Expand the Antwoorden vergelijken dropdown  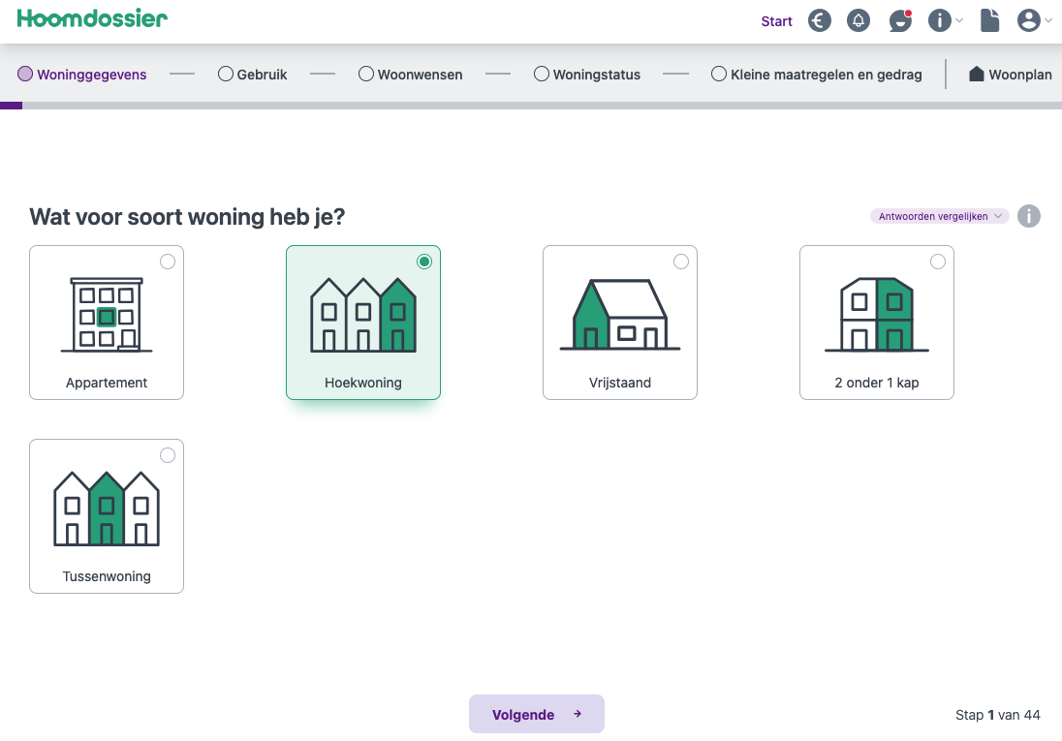click(939, 216)
